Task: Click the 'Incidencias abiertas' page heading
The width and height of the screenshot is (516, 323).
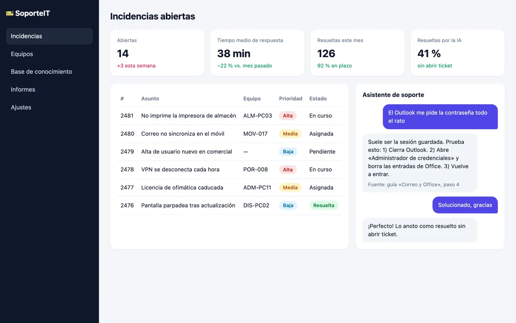Action: tap(153, 16)
